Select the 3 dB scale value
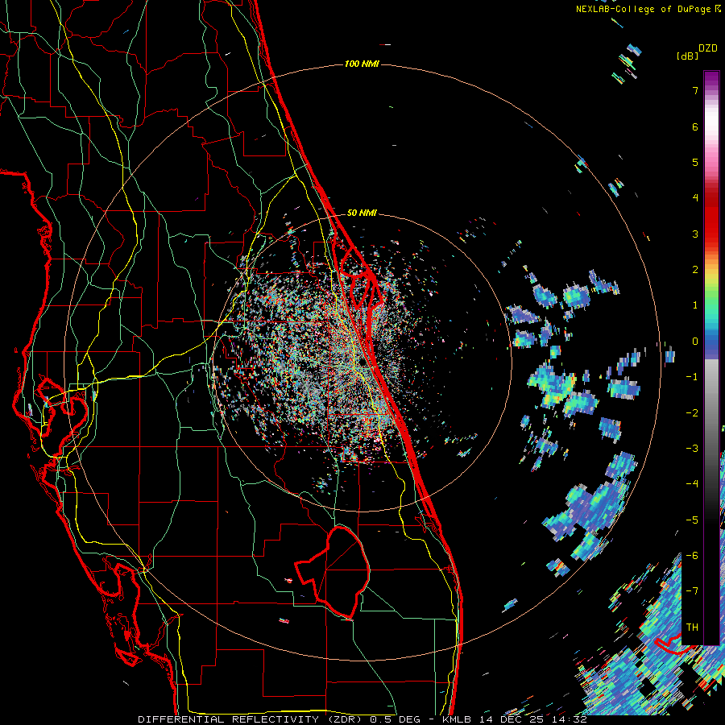The width and height of the screenshot is (725, 725). pyautogui.click(x=695, y=234)
